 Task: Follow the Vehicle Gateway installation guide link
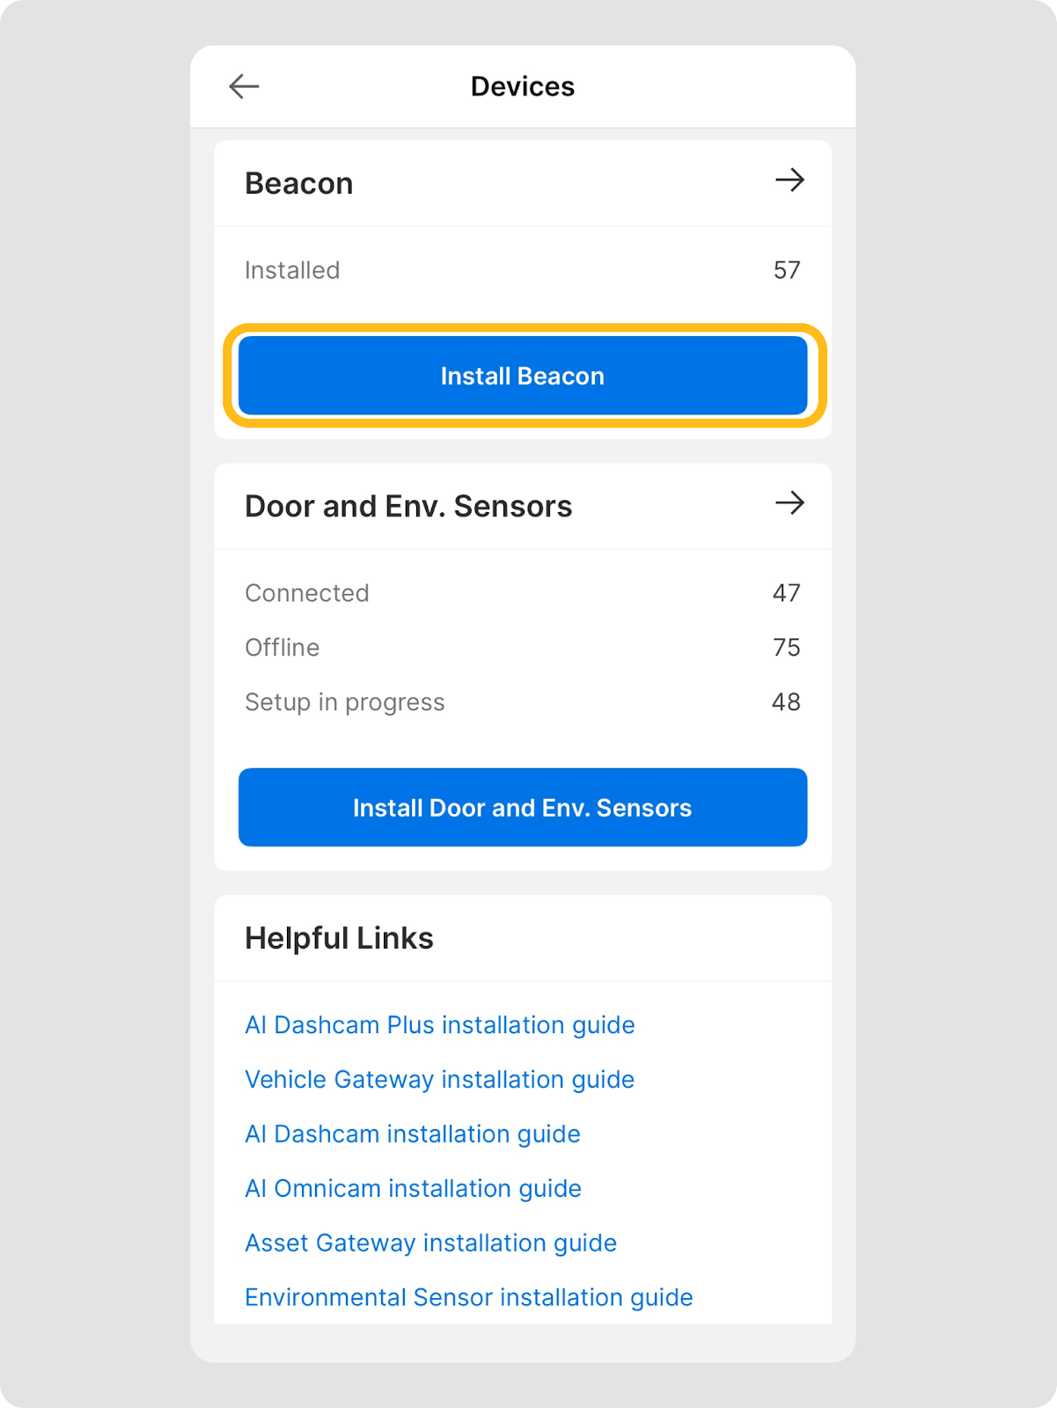tap(439, 1080)
